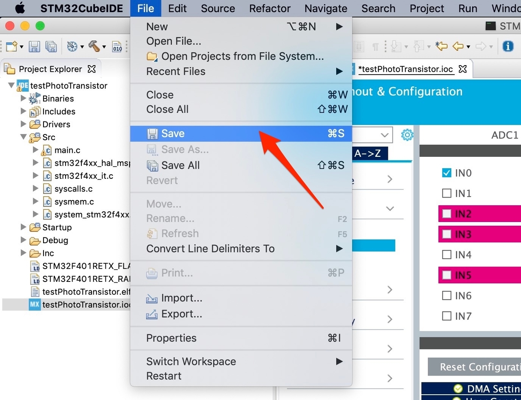Choose Export from the File menu
The height and width of the screenshot is (400, 521).
tap(241, 314)
